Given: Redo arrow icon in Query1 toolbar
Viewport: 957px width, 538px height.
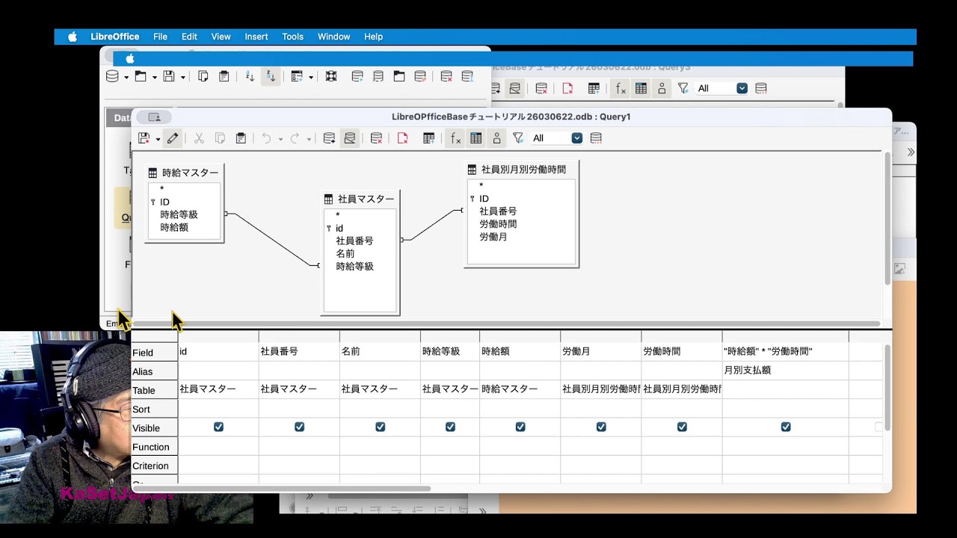Looking at the screenshot, I should 295,138.
